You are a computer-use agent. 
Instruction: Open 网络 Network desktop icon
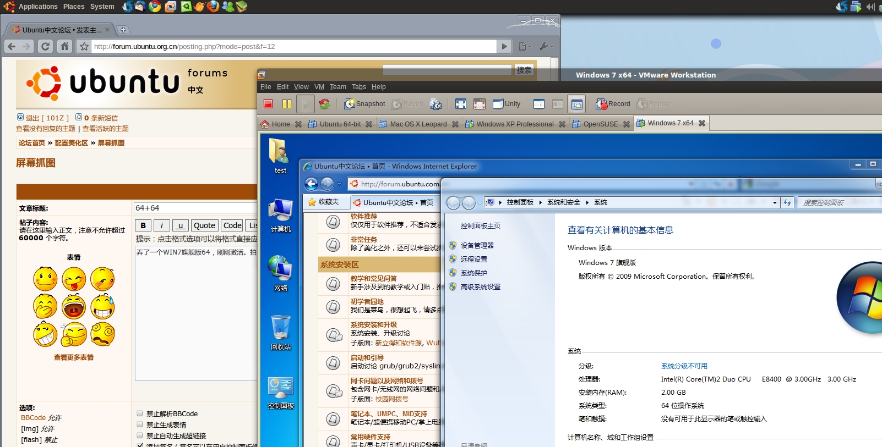(x=280, y=273)
